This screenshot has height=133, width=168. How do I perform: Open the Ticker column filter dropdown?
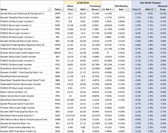point(62,9)
